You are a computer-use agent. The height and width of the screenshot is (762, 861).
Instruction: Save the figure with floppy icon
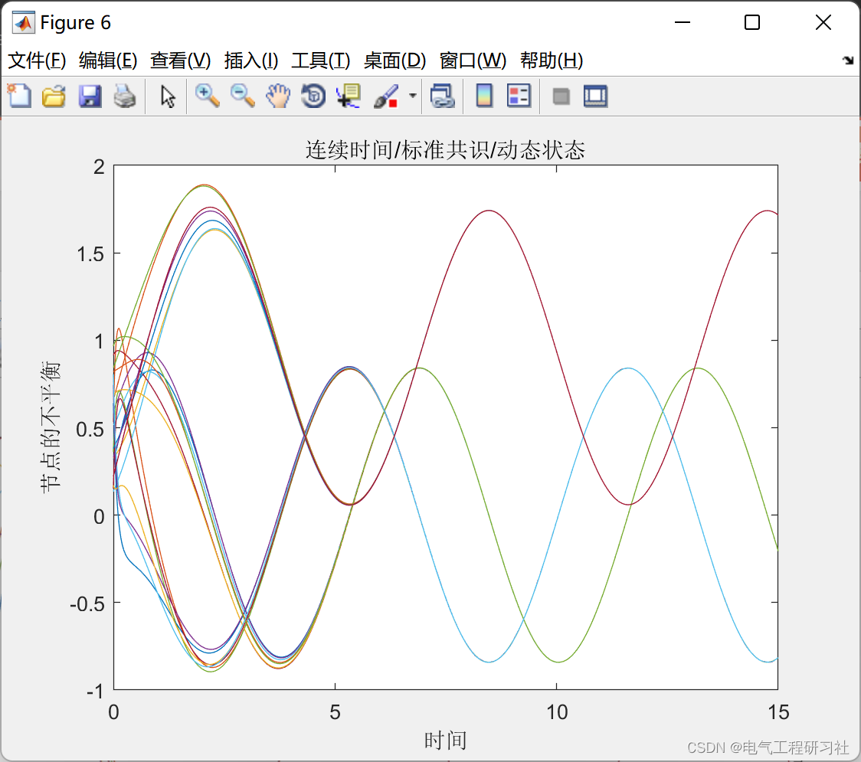click(90, 96)
